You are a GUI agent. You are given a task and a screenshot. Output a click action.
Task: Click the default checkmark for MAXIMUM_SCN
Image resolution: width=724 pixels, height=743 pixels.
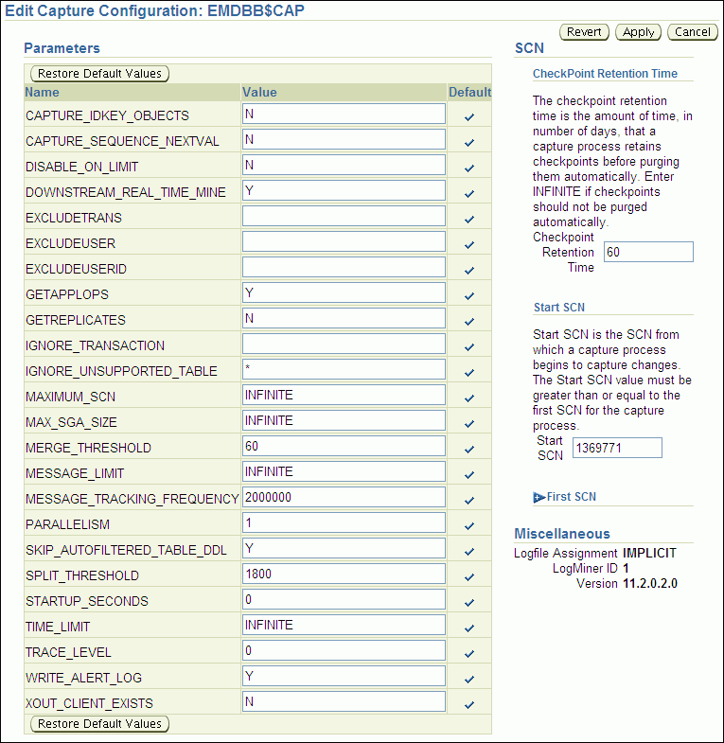point(469,398)
